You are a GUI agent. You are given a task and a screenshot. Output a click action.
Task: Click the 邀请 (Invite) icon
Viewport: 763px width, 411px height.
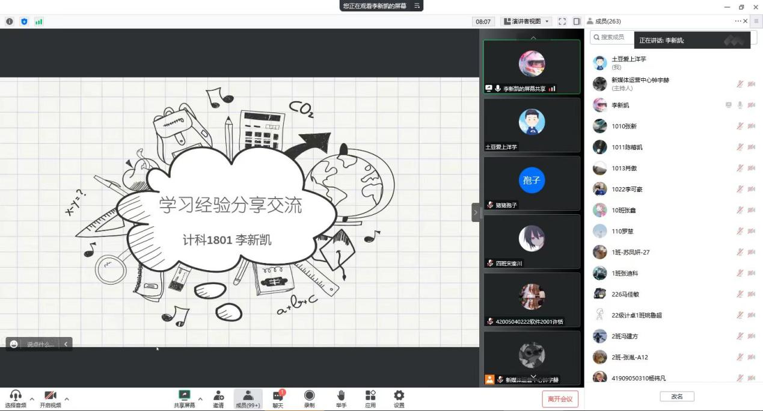pos(218,396)
